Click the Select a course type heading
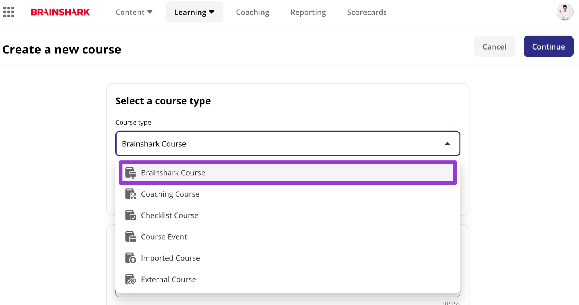Screen dimensions: 579x305 point(163,101)
